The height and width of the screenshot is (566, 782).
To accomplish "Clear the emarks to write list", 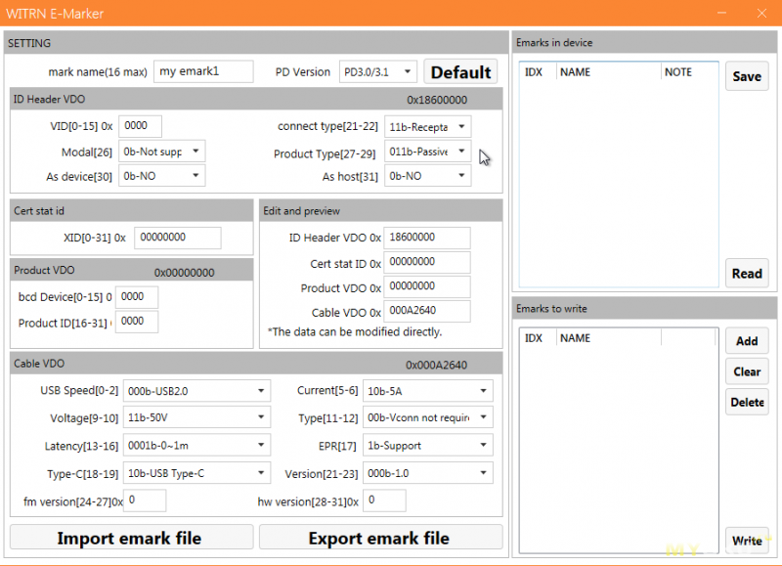I will (747, 371).
